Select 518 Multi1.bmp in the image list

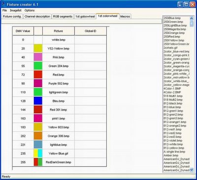pyautogui.click(x=173, y=96)
